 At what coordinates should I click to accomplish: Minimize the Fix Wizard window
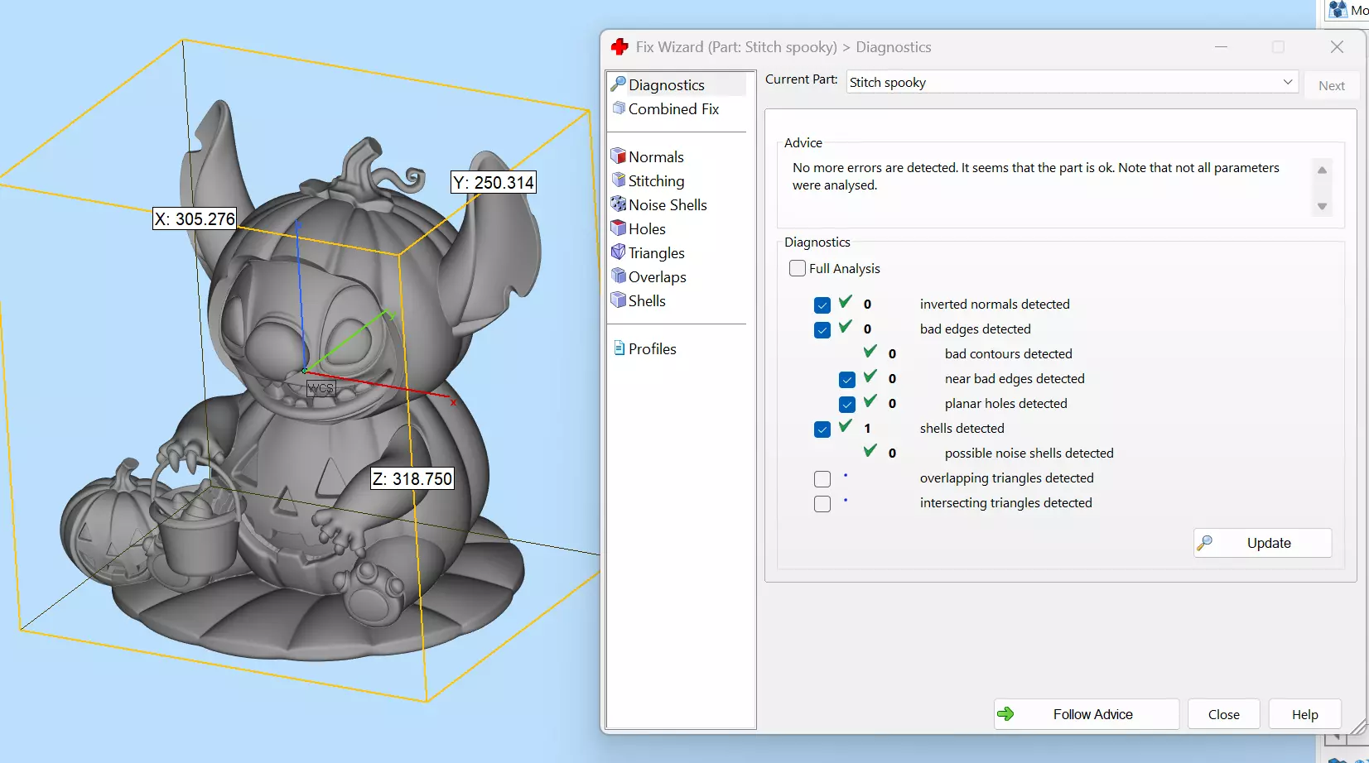pyautogui.click(x=1220, y=47)
